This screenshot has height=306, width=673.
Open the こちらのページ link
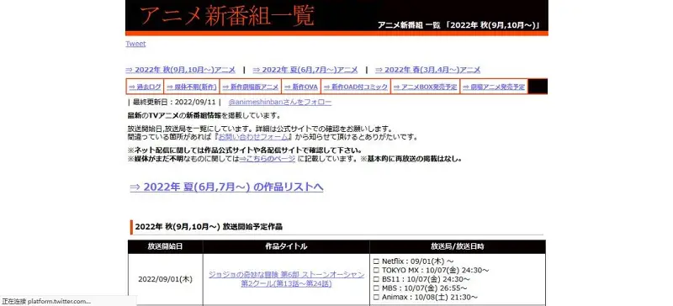[x=268, y=159]
